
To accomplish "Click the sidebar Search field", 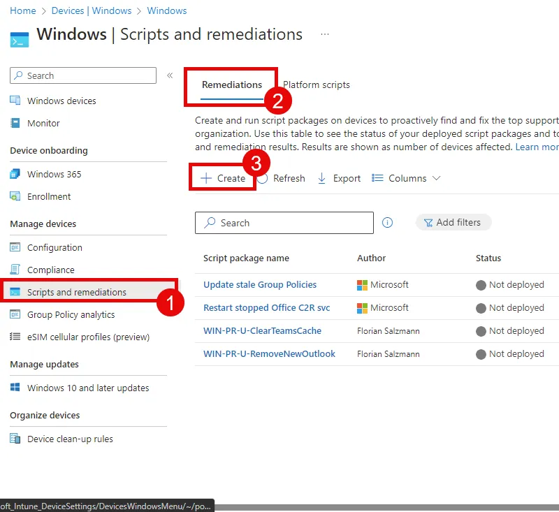I will [83, 75].
